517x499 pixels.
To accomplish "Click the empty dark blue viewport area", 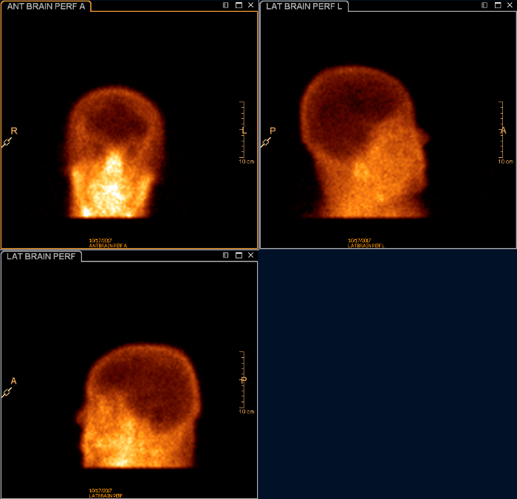I will click(388, 374).
